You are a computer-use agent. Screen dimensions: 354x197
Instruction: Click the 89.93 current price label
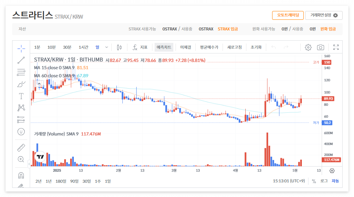click(328, 98)
